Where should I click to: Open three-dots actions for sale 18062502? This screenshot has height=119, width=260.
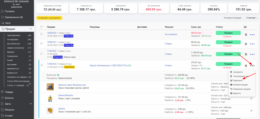(x=252, y=35)
